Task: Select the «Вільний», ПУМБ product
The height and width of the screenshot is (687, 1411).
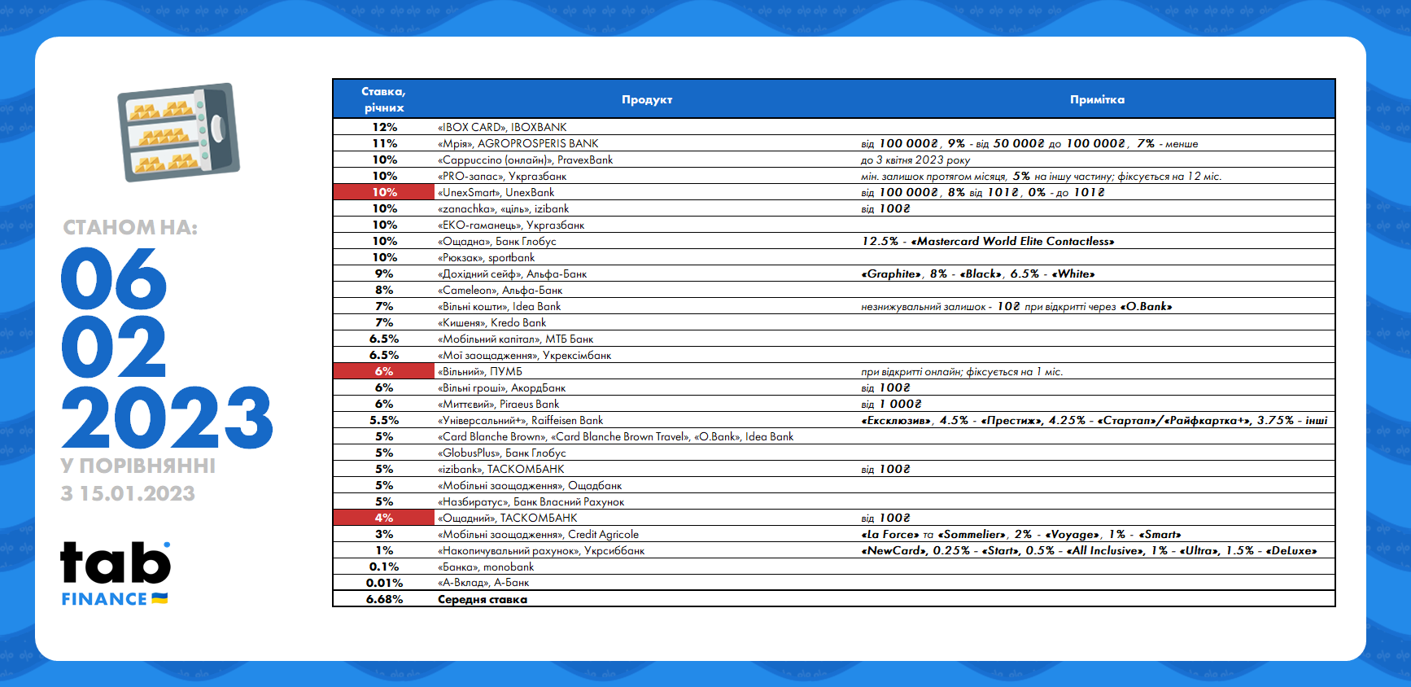Action: [480, 371]
